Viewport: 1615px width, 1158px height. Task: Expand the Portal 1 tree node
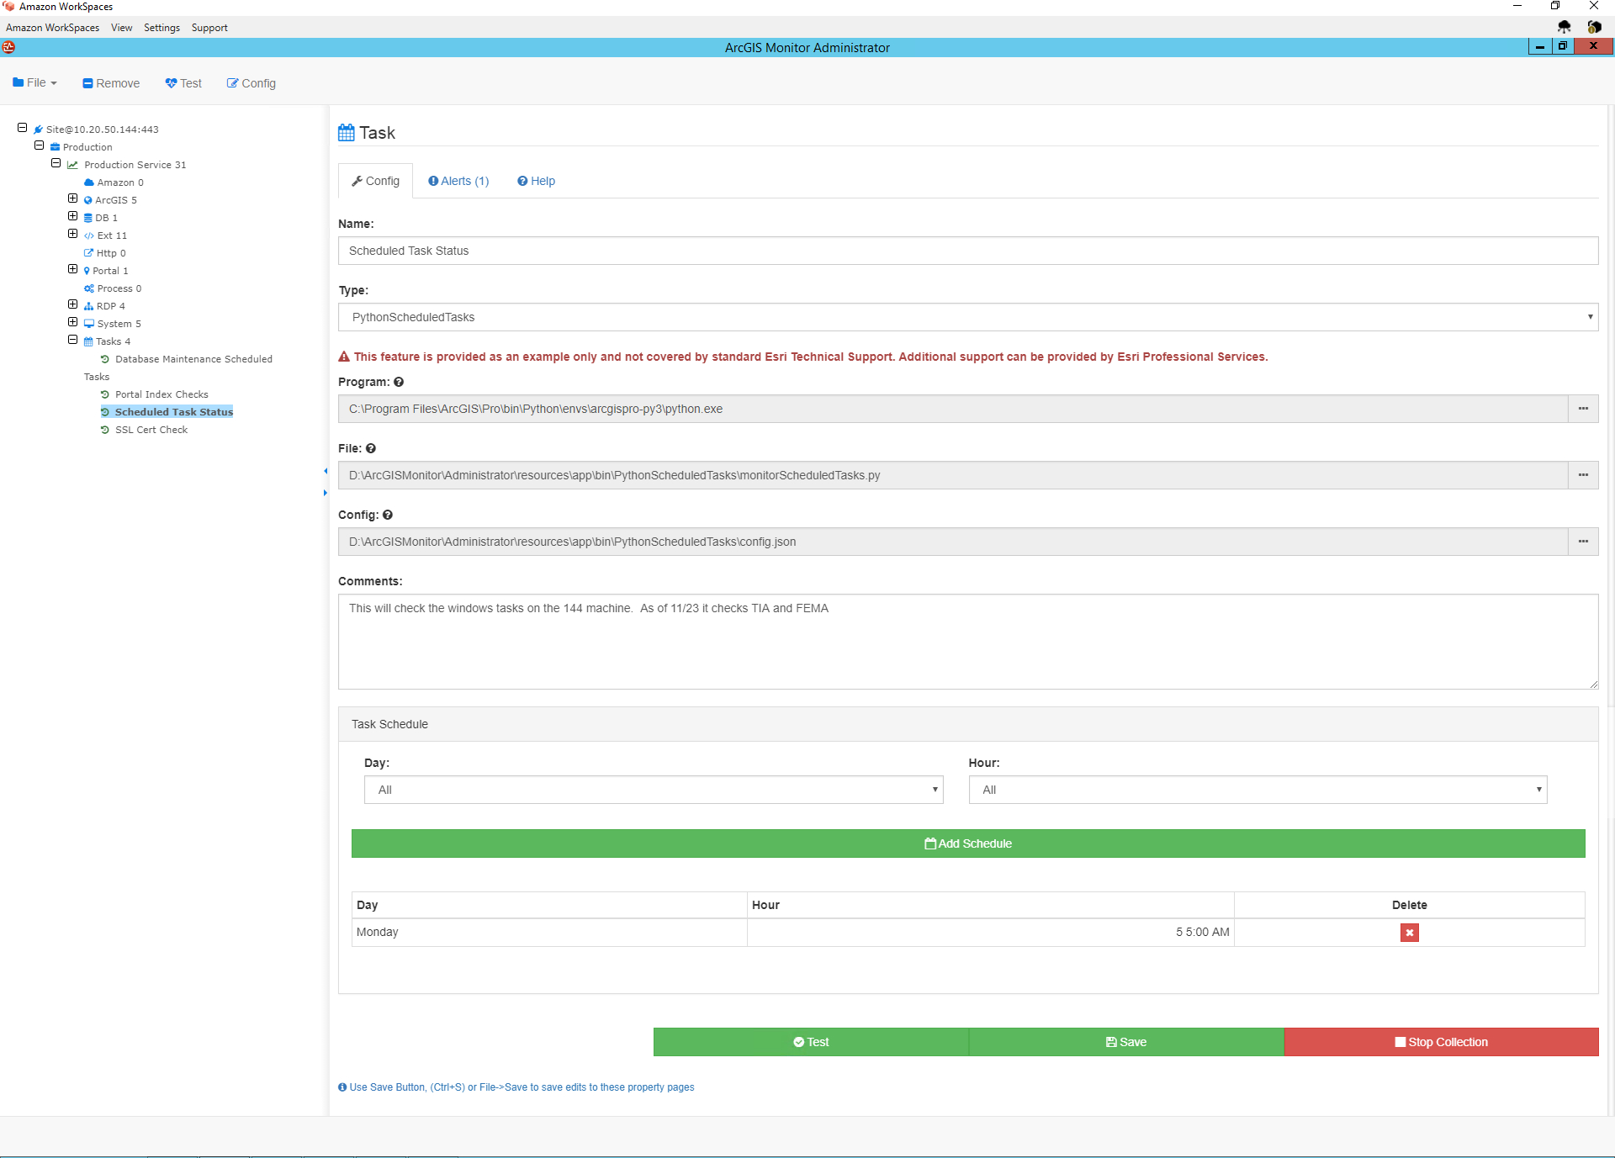click(73, 269)
